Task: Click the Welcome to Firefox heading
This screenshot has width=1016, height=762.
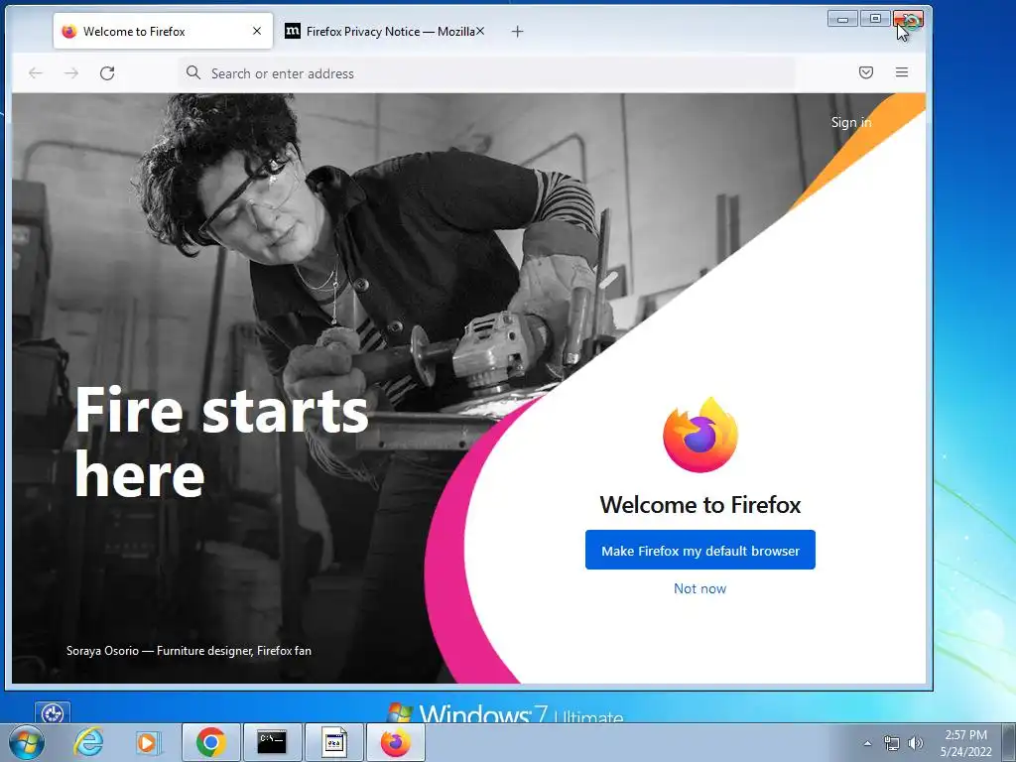Action: coord(699,505)
